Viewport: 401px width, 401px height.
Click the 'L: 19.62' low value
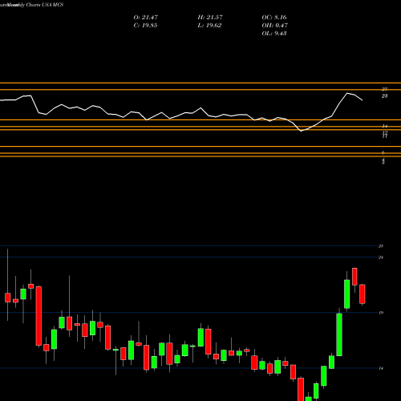click(209, 26)
